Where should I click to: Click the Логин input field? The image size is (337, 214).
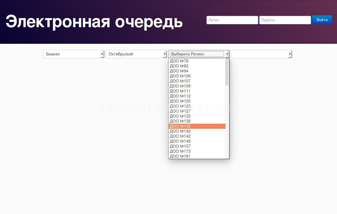(232, 20)
